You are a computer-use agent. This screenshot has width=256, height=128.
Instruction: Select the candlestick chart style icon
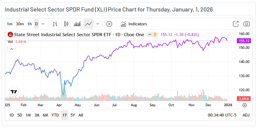(66, 24)
